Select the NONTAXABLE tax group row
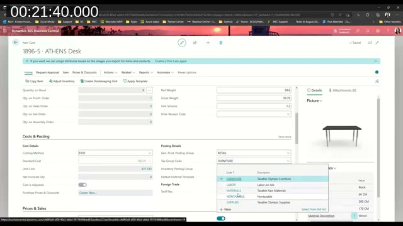This screenshot has height=226, width=403. (273, 196)
